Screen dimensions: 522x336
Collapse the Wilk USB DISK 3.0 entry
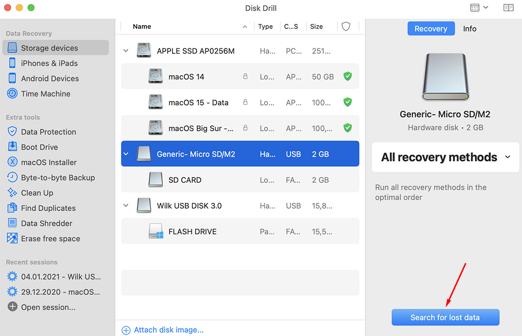click(126, 205)
